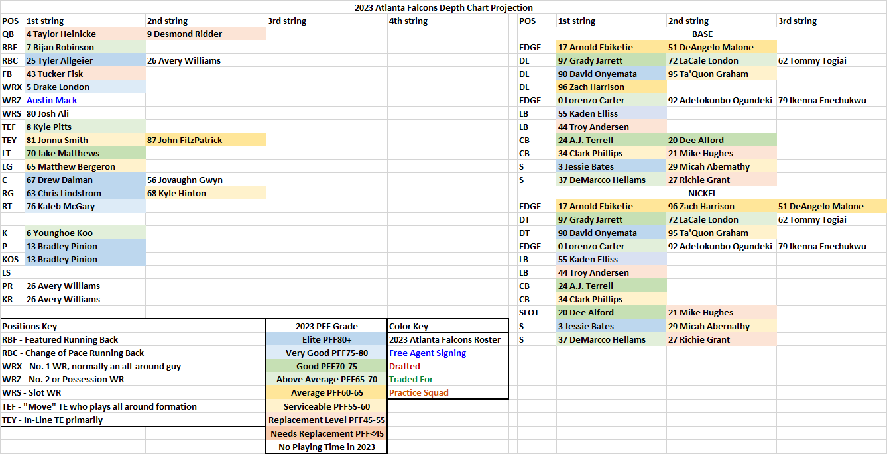
Task: Select the 8 Kyle Pitts cell
Action: coord(85,127)
